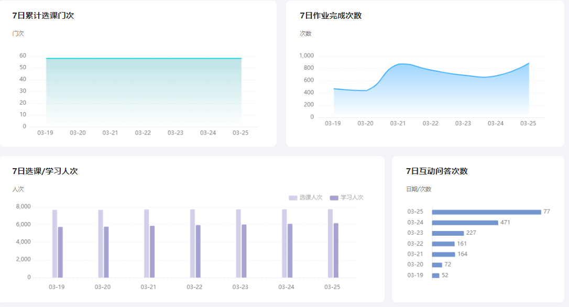
Task: Click the dark 学习人次 bar for 03-23
Action: (x=244, y=251)
